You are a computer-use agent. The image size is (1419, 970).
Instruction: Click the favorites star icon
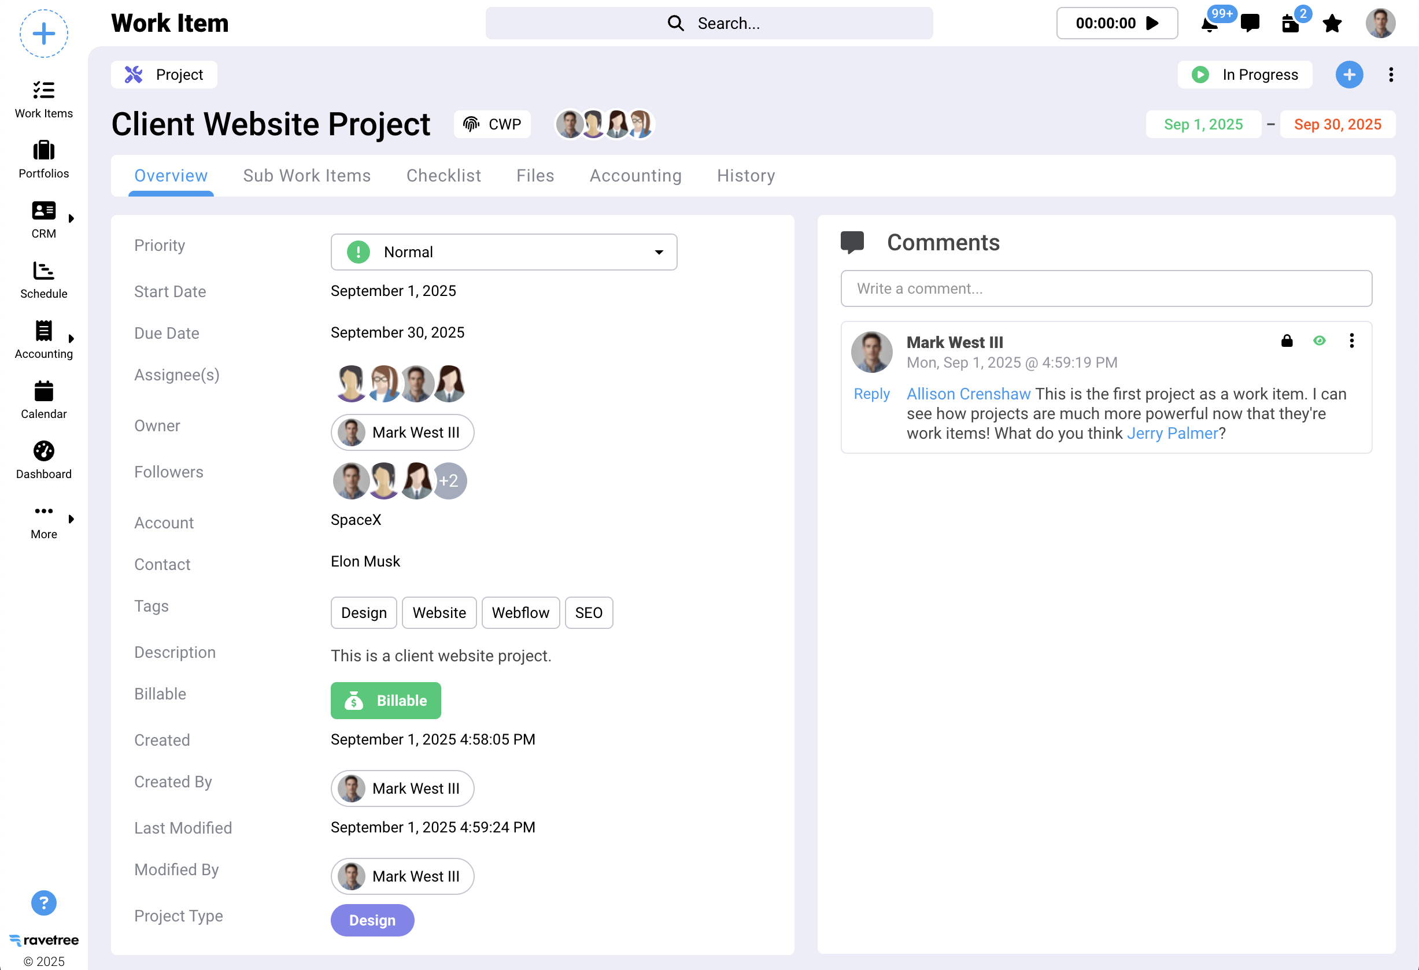click(x=1332, y=24)
